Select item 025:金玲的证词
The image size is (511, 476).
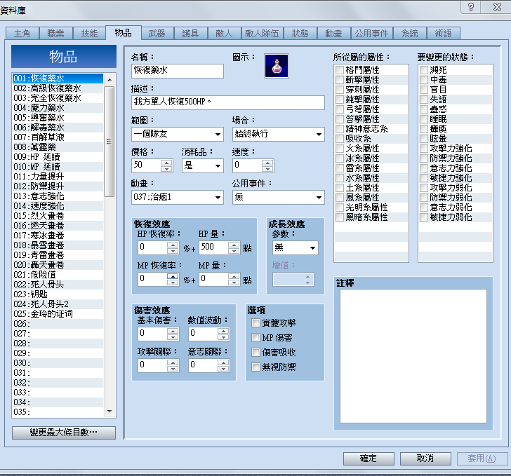click(x=58, y=314)
